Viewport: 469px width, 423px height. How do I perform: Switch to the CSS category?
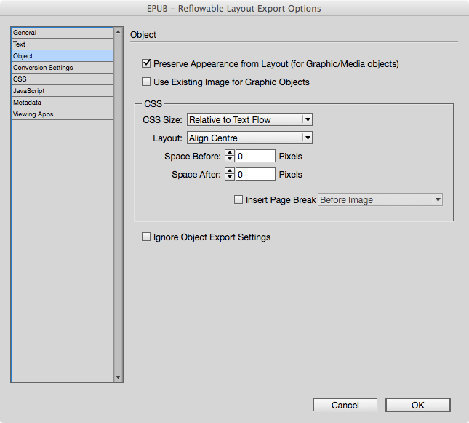tap(62, 79)
